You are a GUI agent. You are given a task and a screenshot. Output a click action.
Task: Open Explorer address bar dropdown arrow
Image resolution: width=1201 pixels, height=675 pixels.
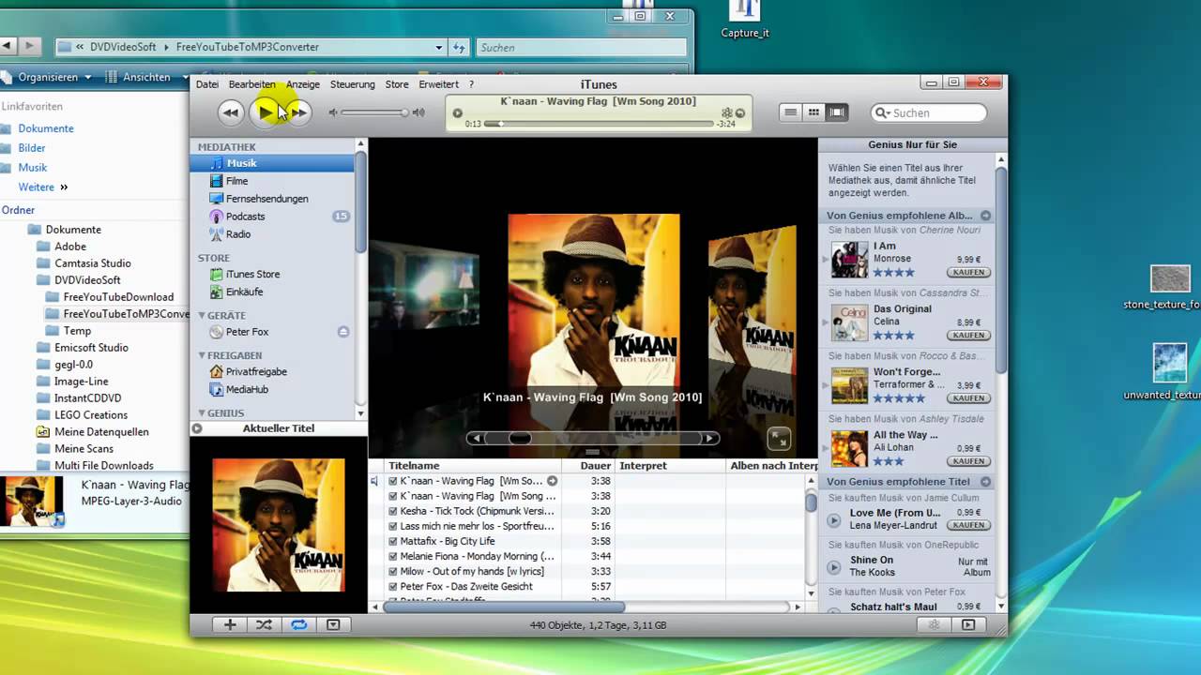439,47
